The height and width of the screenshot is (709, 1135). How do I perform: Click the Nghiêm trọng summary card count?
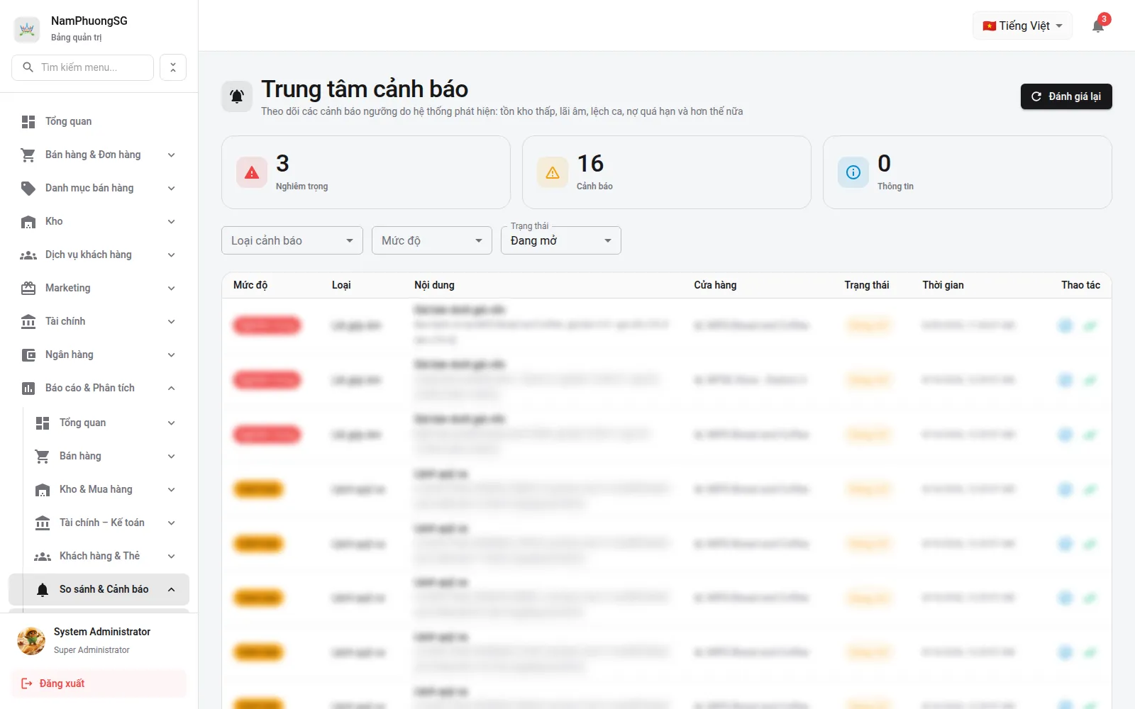click(282, 164)
